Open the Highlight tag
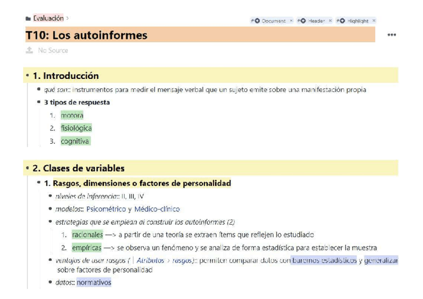This screenshot has width=423, height=299. pos(358,21)
